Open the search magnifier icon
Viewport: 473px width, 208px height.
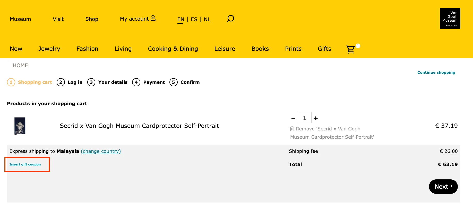230,19
